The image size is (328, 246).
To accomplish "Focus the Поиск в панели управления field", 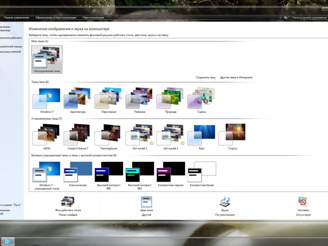I will tap(310, 18).
